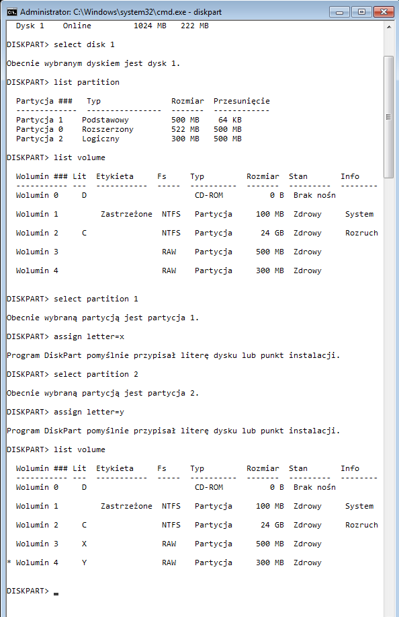Image resolution: width=399 pixels, height=617 pixels.
Task: Maximize the diskpart command window
Action: [x=361, y=12]
